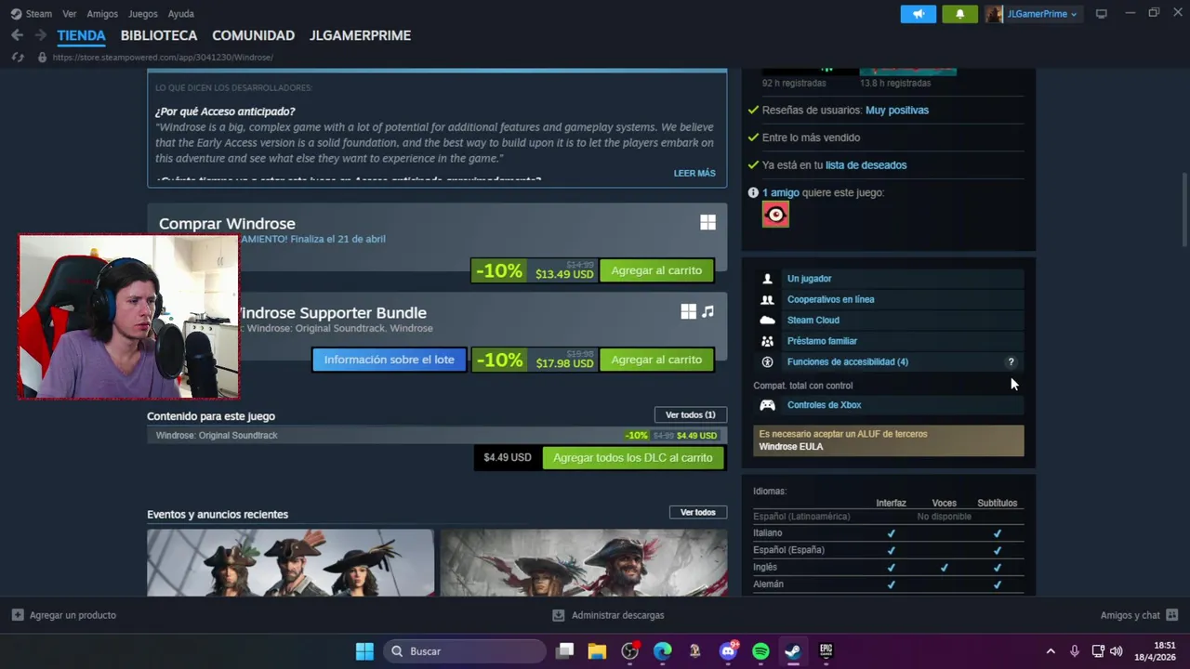Open the laughing pirate event thumbnail
This screenshot has height=669, width=1190.
click(584, 563)
